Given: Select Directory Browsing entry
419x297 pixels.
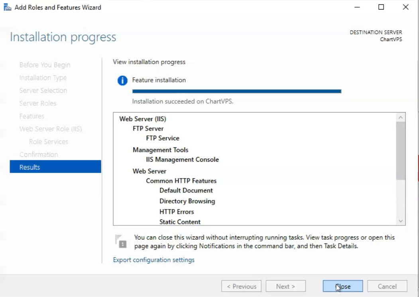Looking at the screenshot, I should click(187, 201).
